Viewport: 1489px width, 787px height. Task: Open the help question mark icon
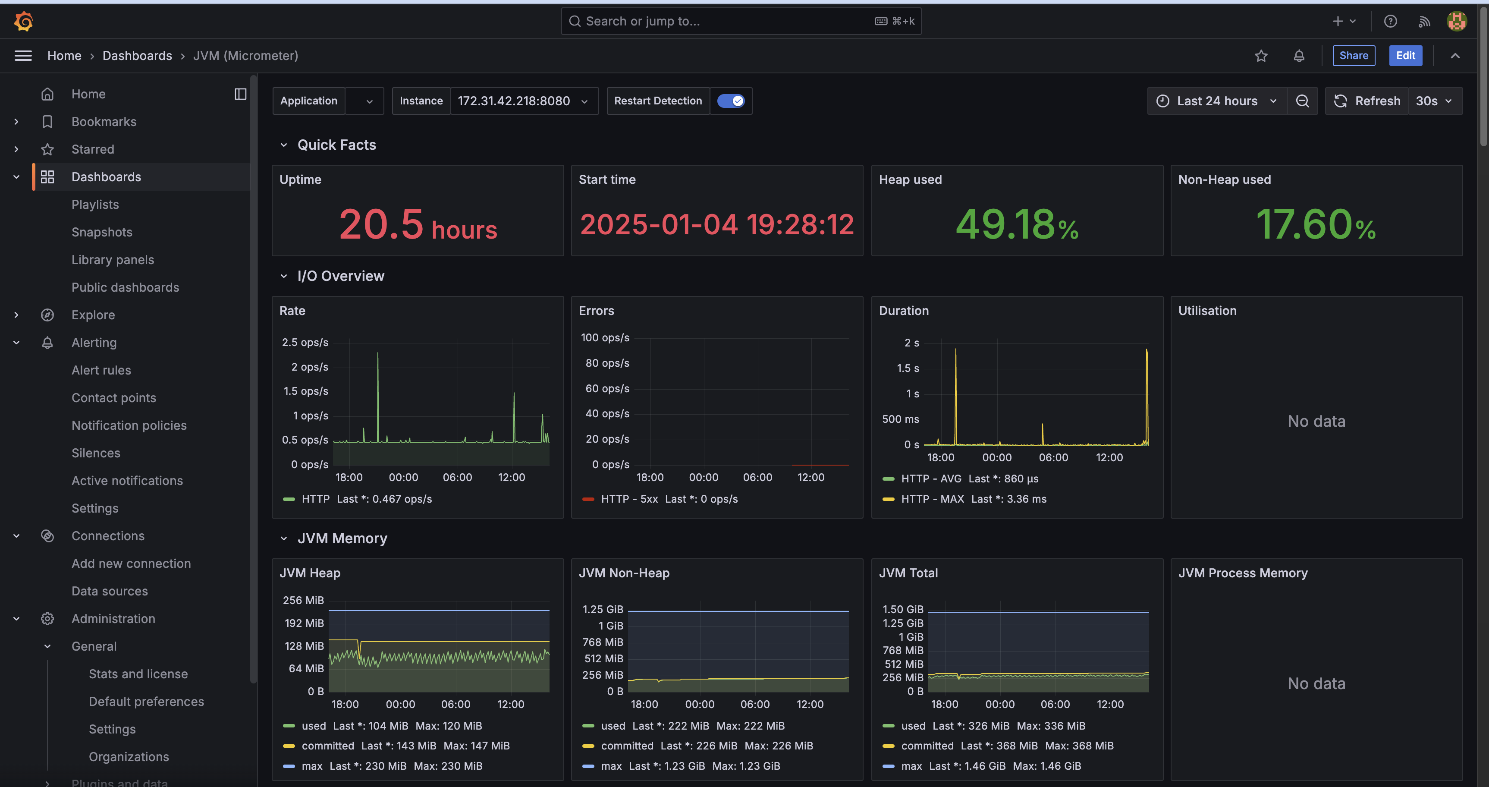pyautogui.click(x=1390, y=22)
